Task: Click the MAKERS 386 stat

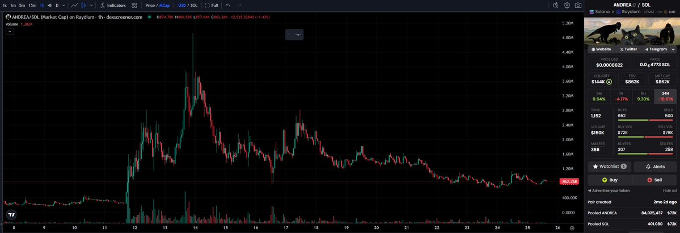Action: [597, 147]
